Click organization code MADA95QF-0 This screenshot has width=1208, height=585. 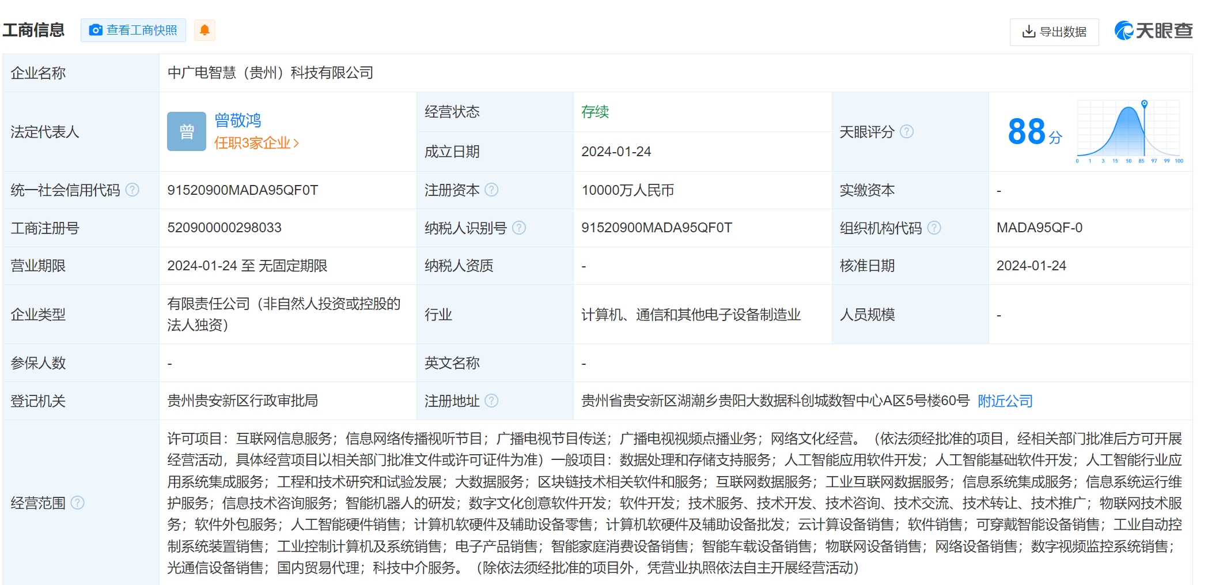1039,228
